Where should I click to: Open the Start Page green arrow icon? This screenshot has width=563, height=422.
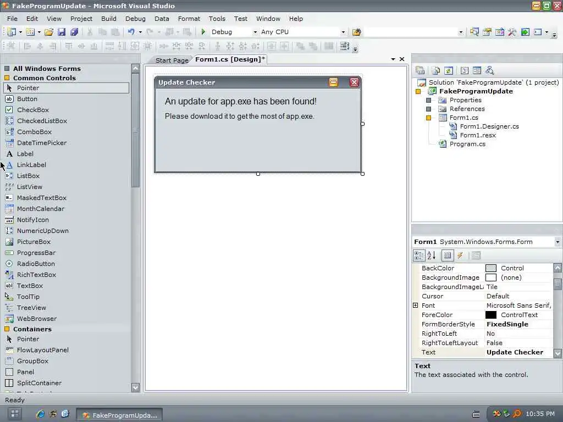click(525, 32)
